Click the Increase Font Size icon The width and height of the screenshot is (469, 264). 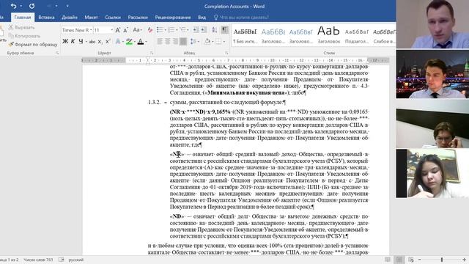click(x=118, y=30)
